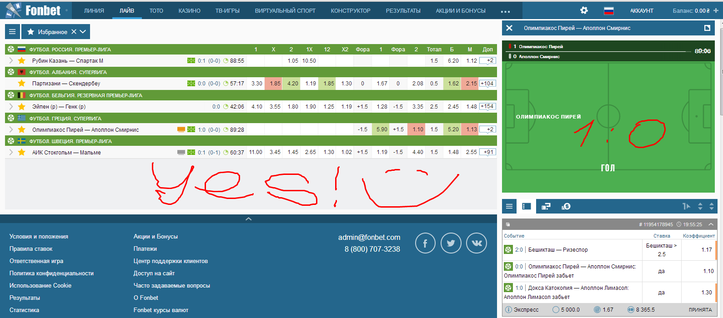Viewport: 723px width, 318px height.
Task: Open the Избранное dropdown arrow
Action: pos(83,32)
